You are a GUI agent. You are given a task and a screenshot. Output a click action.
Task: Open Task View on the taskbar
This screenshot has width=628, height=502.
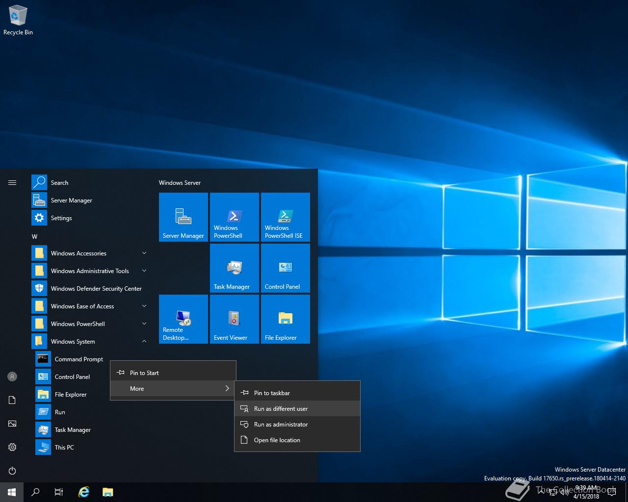coord(59,492)
